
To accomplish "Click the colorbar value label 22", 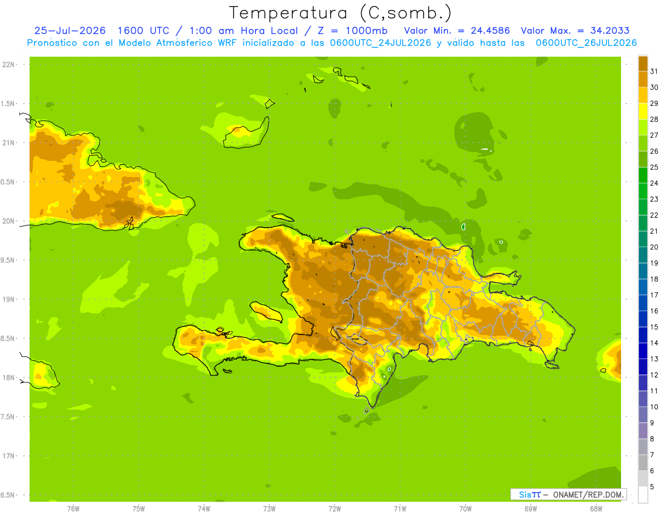I will click(654, 215).
